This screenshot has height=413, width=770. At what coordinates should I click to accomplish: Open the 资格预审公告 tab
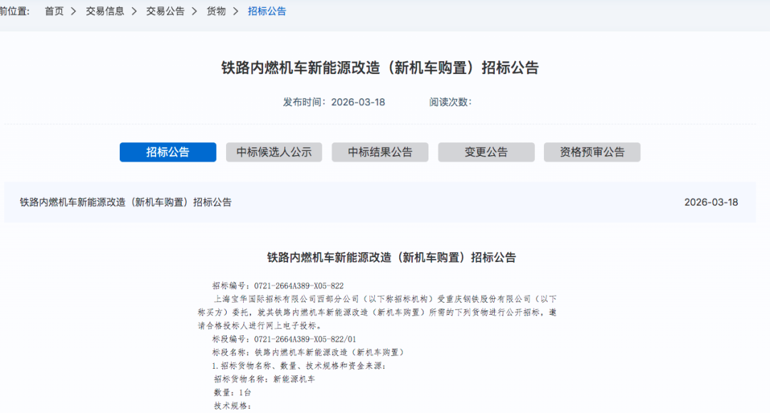tap(592, 152)
